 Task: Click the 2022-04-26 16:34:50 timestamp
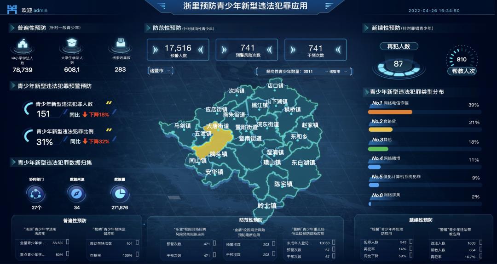point(434,11)
